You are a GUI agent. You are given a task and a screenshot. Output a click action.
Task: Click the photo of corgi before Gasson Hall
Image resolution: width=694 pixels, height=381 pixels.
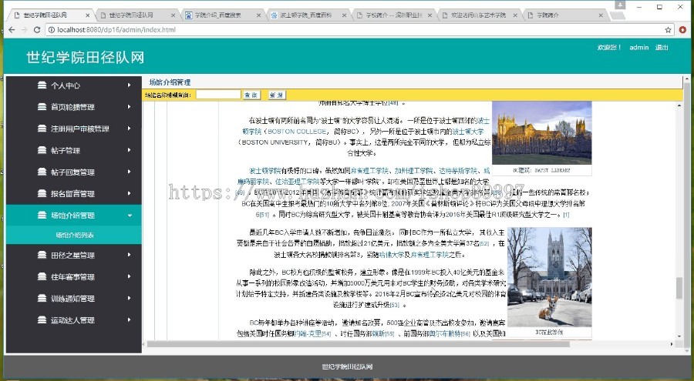click(549, 277)
